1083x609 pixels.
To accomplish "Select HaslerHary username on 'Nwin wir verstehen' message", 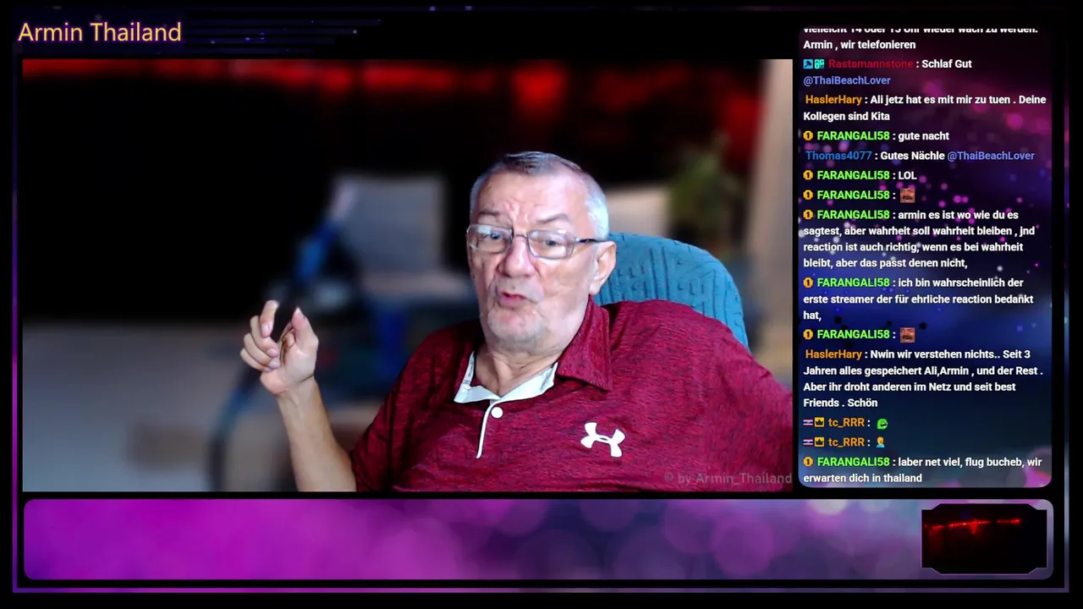I will point(833,354).
